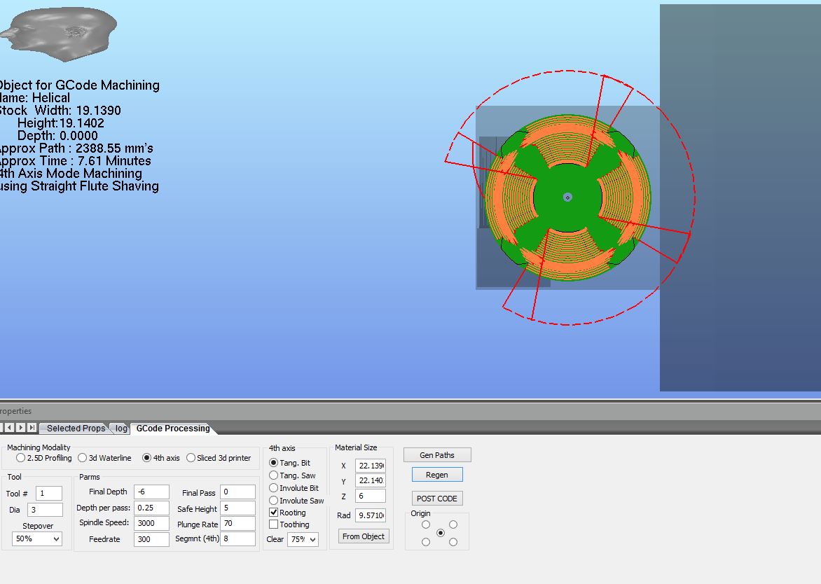Click the From Object button

tap(363, 536)
